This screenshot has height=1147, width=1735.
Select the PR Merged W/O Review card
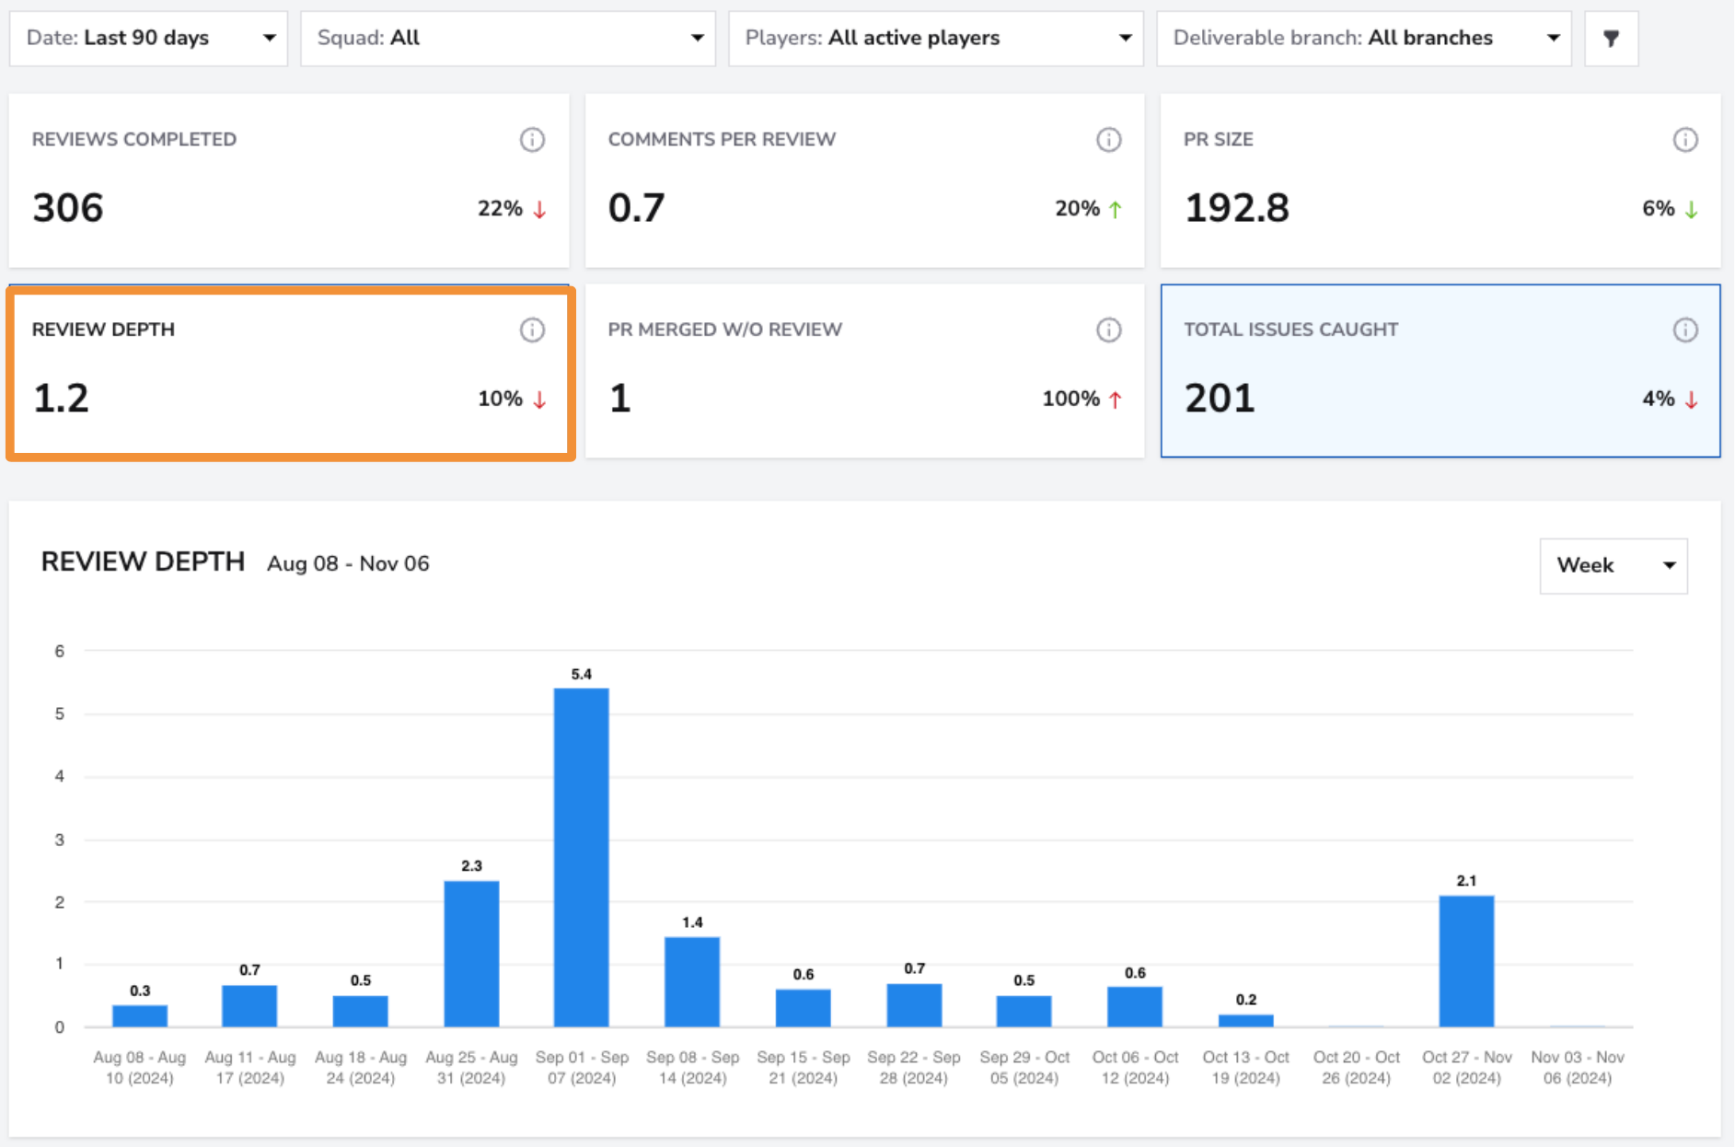pyautogui.click(x=864, y=371)
